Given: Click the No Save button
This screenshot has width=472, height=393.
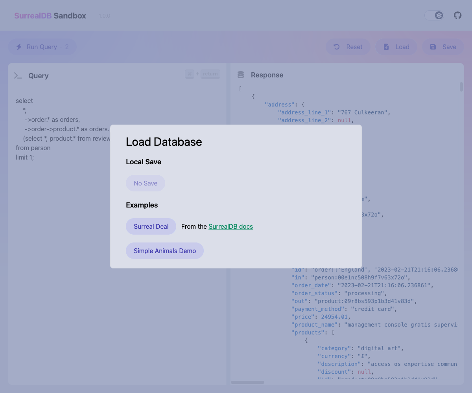Looking at the screenshot, I should click(146, 183).
